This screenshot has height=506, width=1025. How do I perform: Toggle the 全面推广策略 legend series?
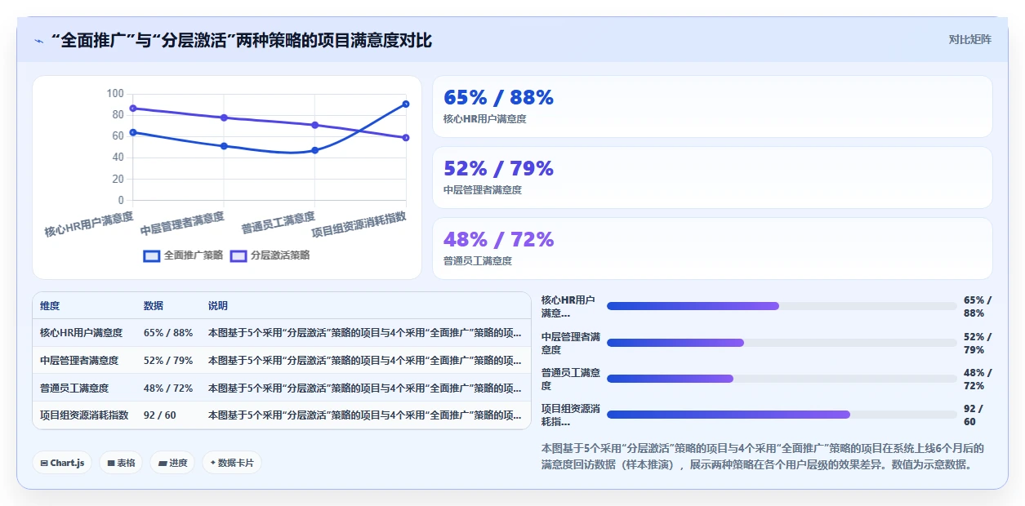(183, 255)
